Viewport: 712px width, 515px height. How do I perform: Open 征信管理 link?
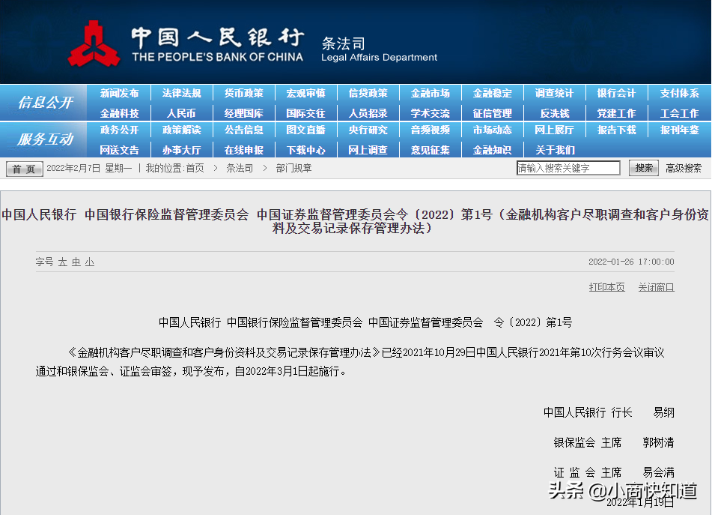[x=492, y=113]
